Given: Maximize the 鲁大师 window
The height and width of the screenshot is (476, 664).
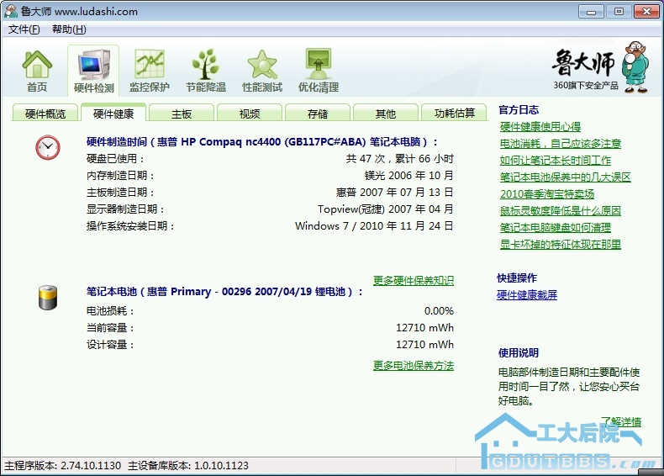Looking at the screenshot, I should (619, 12).
